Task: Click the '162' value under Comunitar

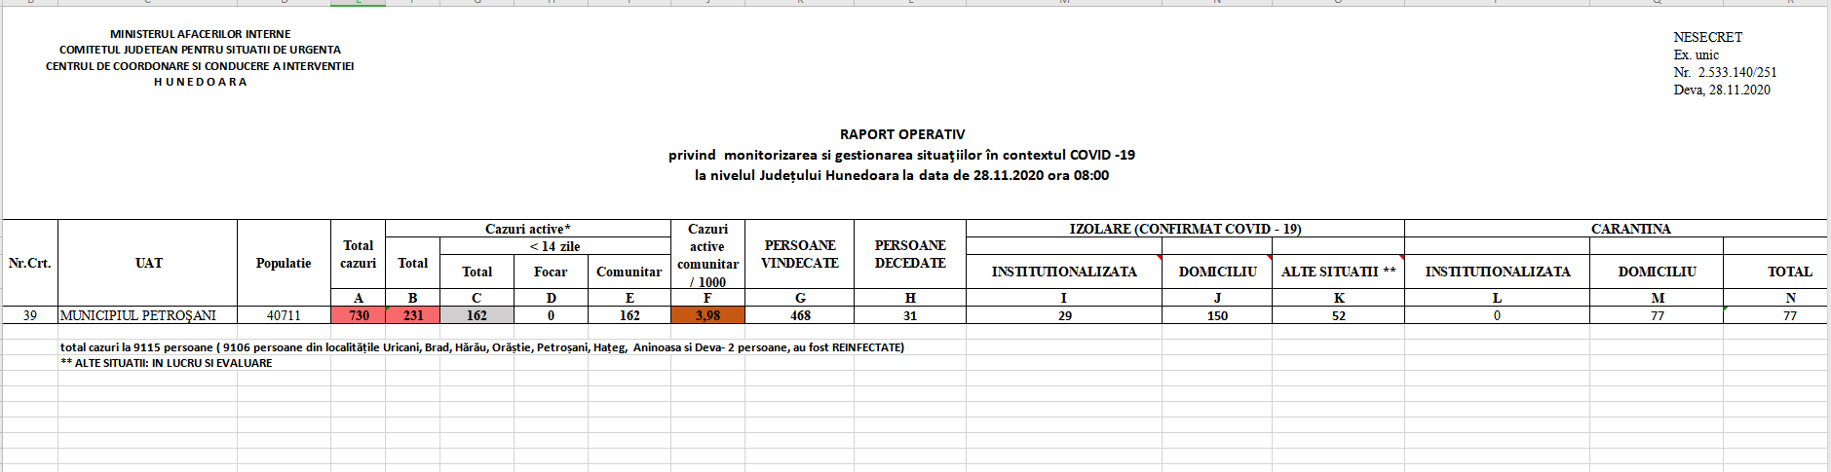Action: (629, 315)
